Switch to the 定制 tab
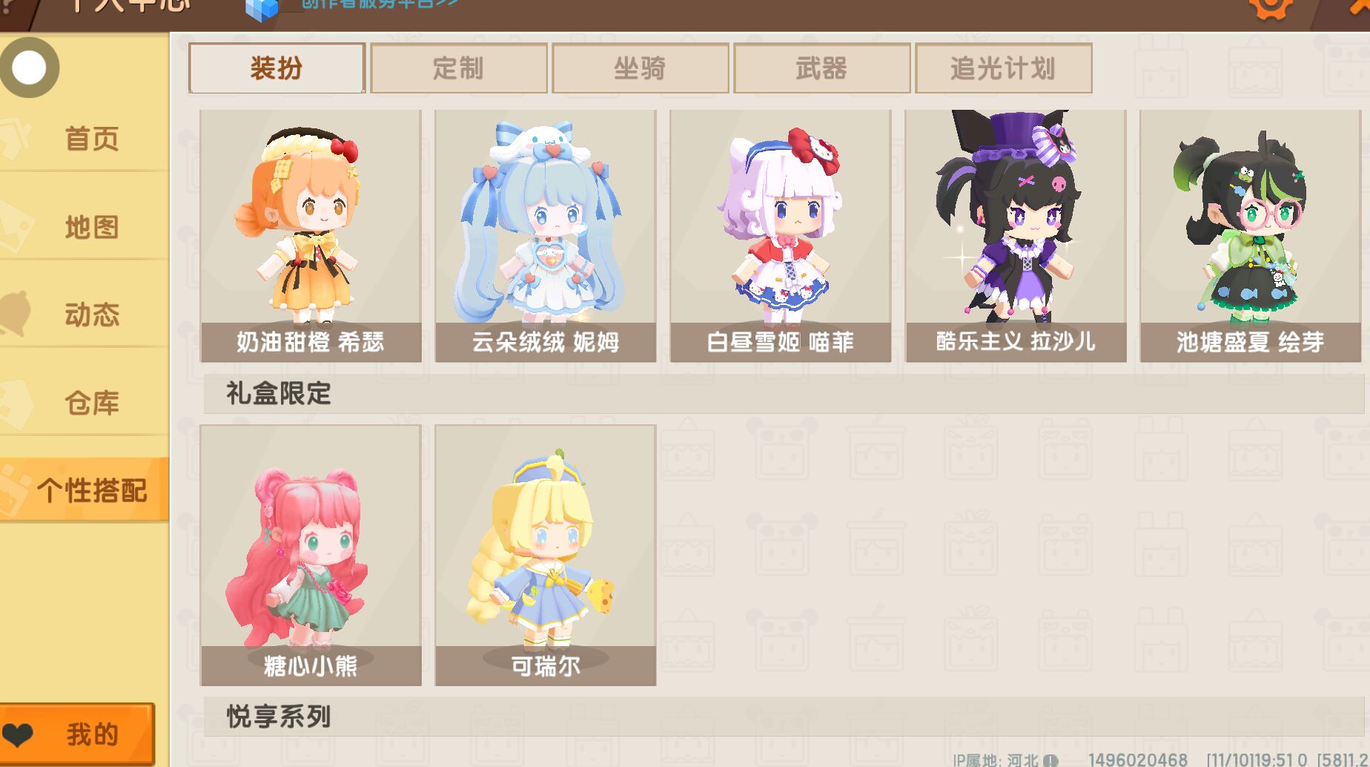The width and height of the screenshot is (1370, 767). (x=458, y=68)
